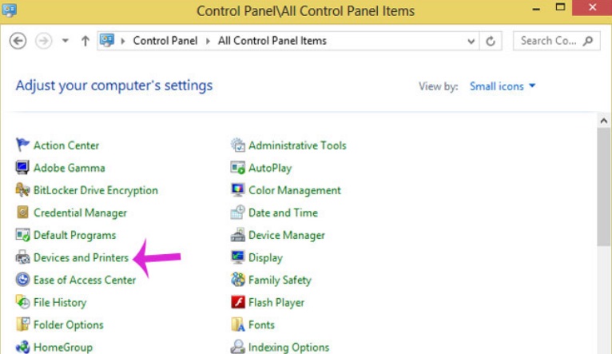The width and height of the screenshot is (612, 354).
Task: Click the Action Center flag icon
Action: point(22,145)
